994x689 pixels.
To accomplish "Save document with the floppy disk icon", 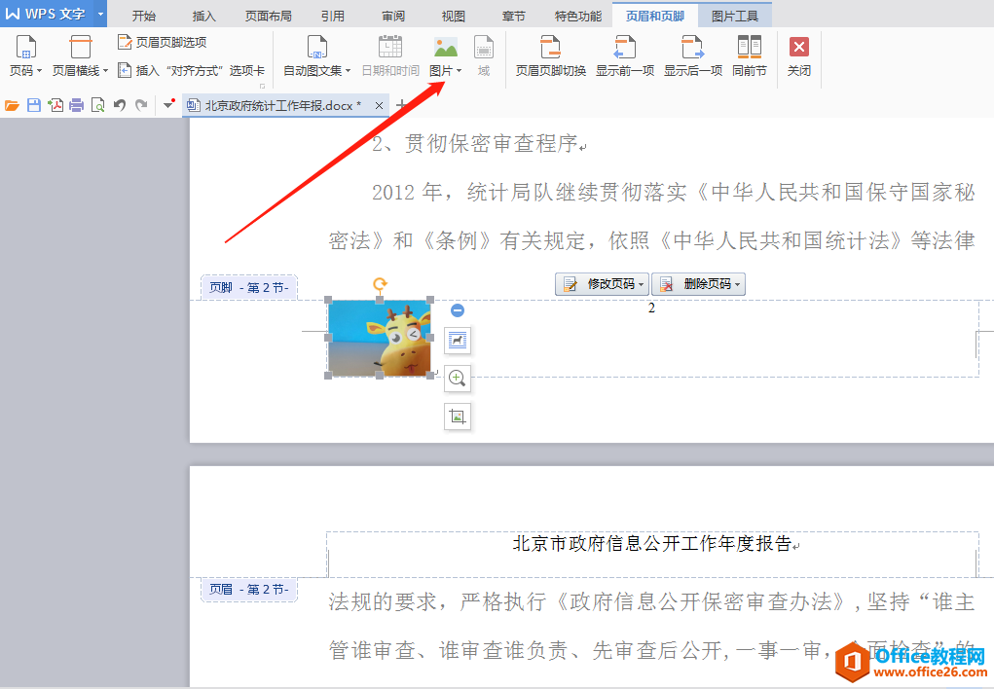I will [x=34, y=105].
